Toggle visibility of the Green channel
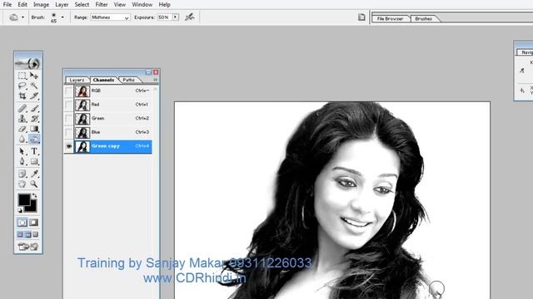Image resolution: width=533 pixels, height=299 pixels. [x=68, y=119]
